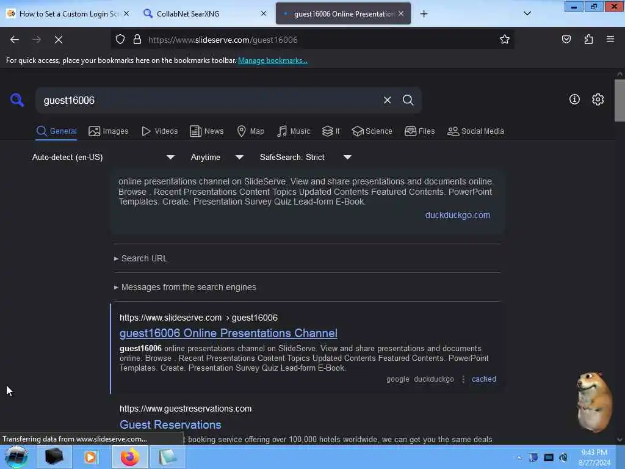The image size is (625, 469).
Task: Open the IT search category
Action: pyautogui.click(x=331, y=131)
